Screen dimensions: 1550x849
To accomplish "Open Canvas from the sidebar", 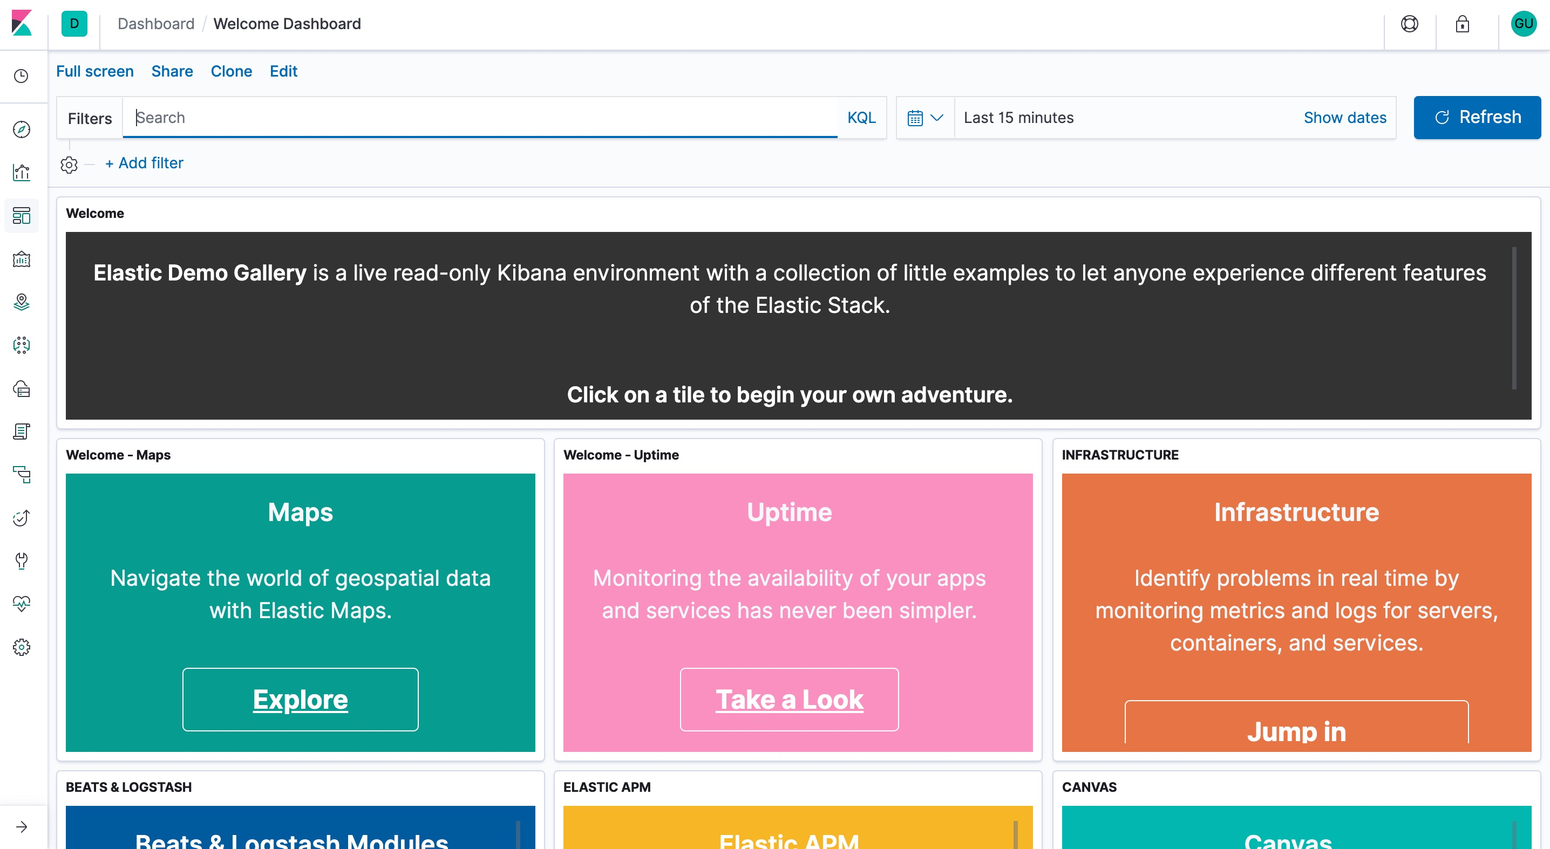I will click(22, 259).
